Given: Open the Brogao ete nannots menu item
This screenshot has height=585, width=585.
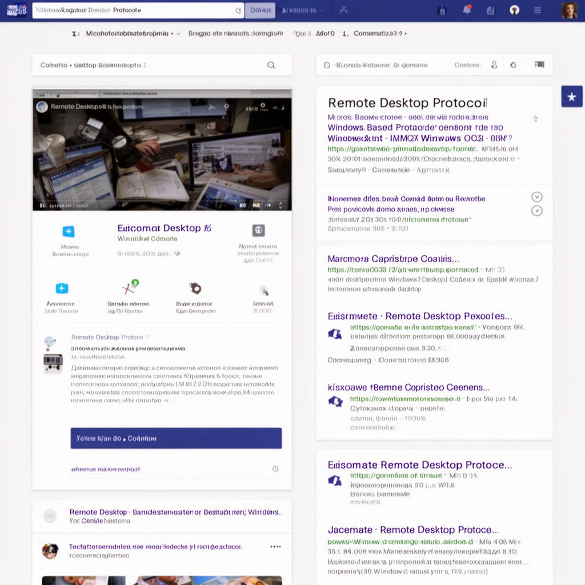Looking at the screenshot, I should coord(235,34).
